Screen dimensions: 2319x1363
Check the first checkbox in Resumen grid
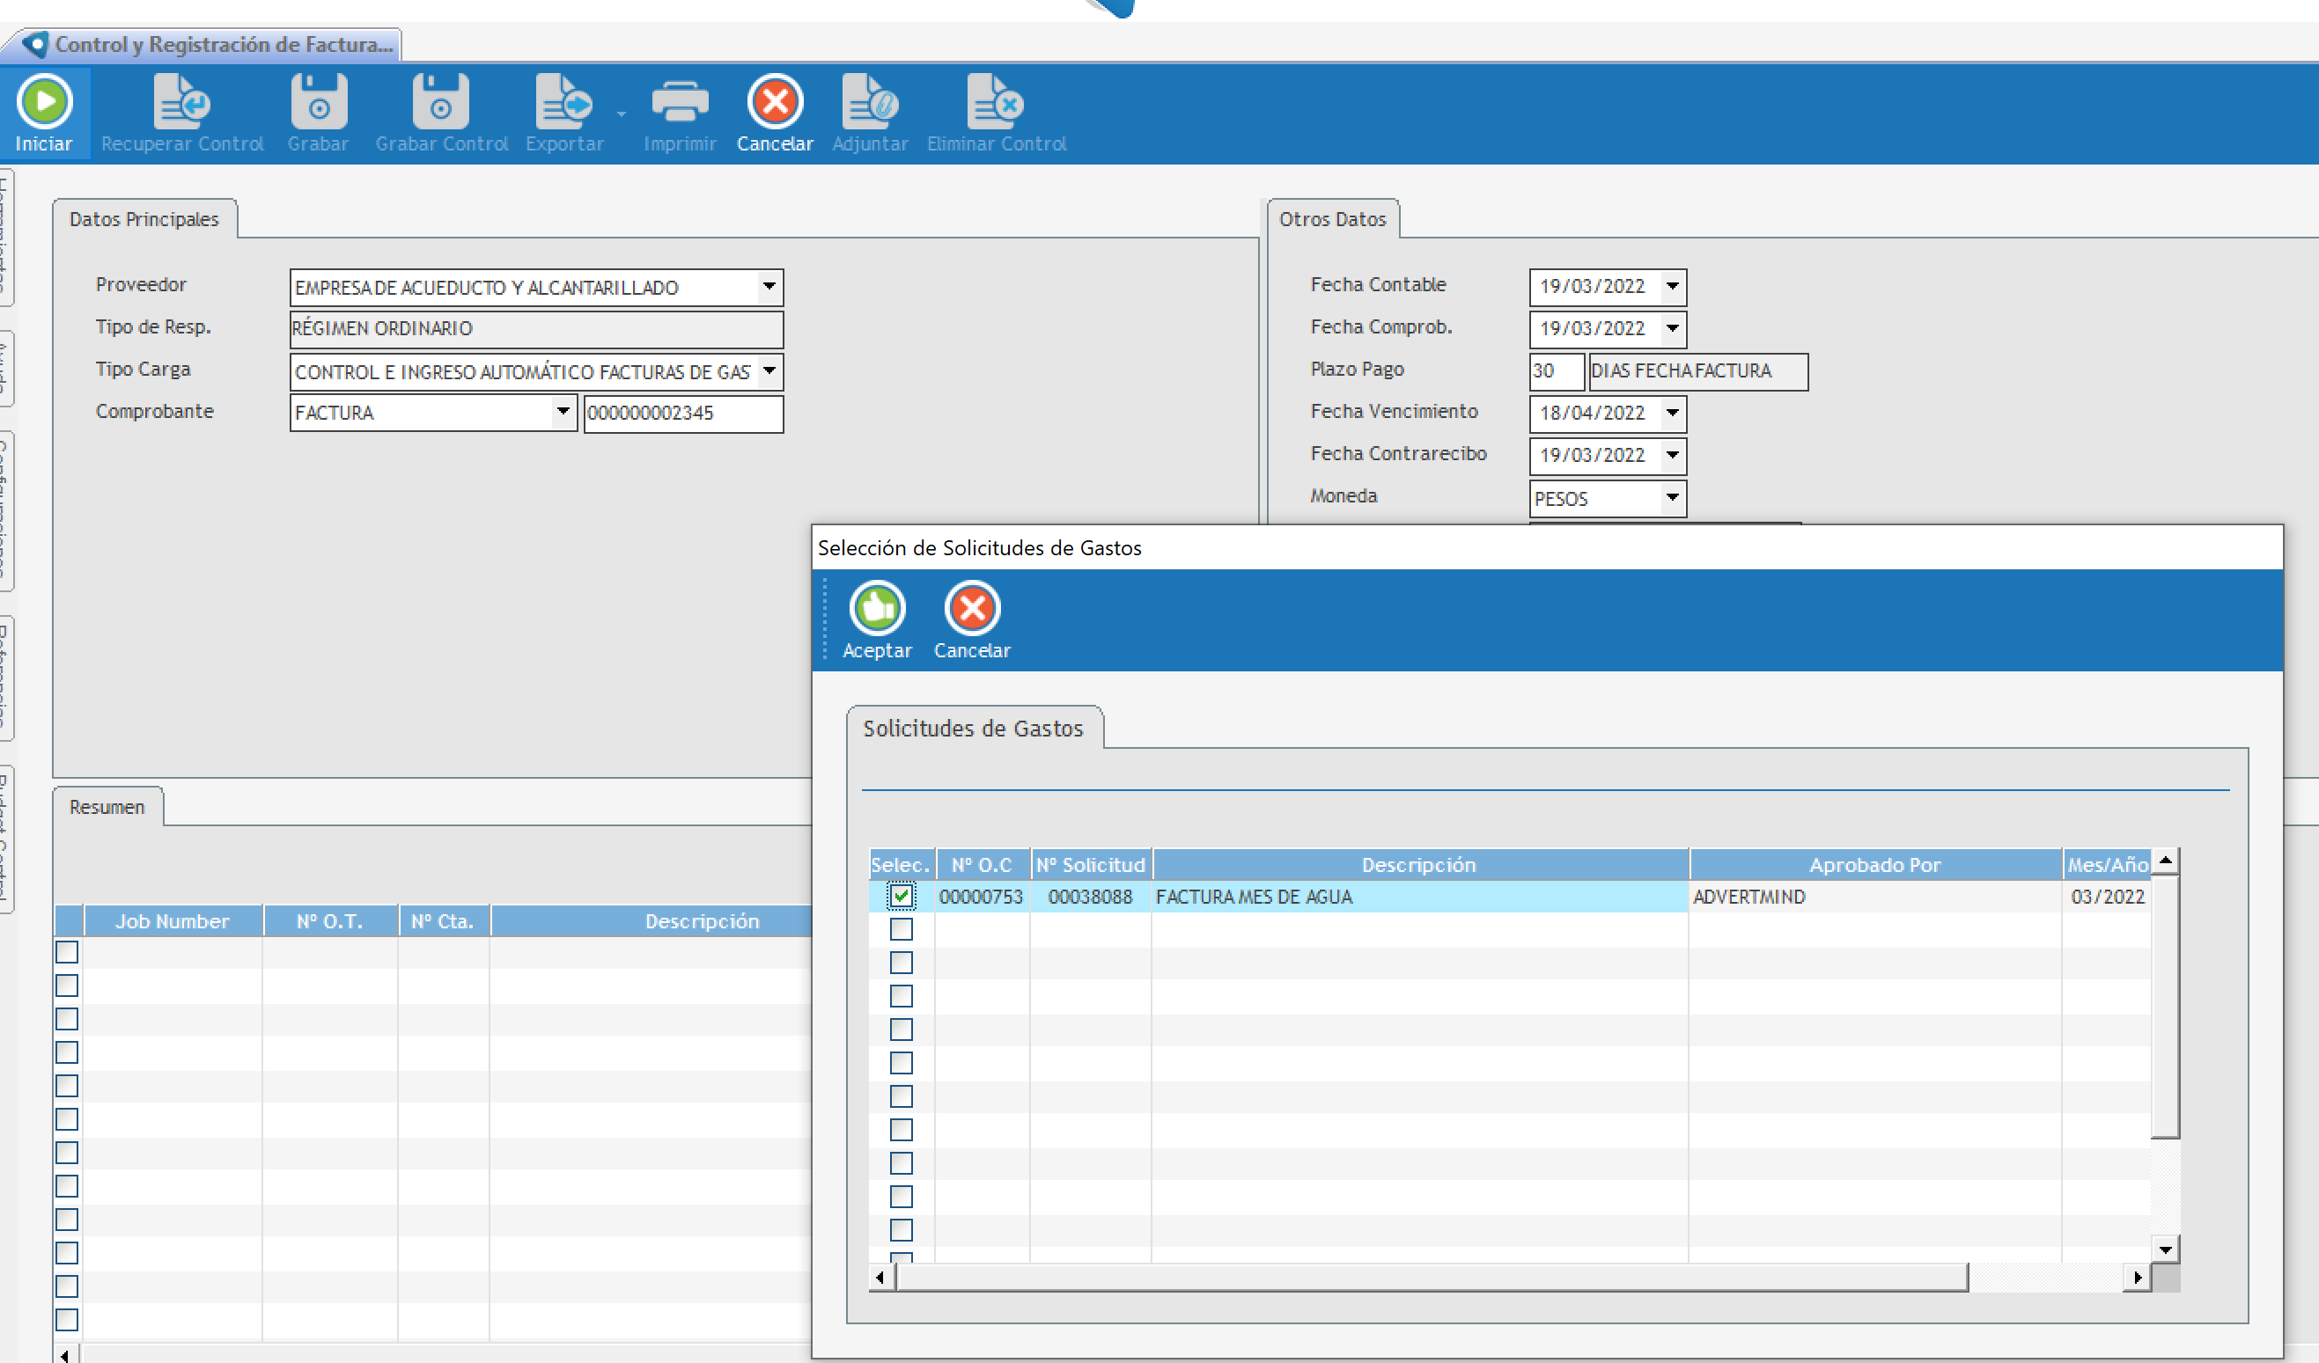[x=67, y=952]
